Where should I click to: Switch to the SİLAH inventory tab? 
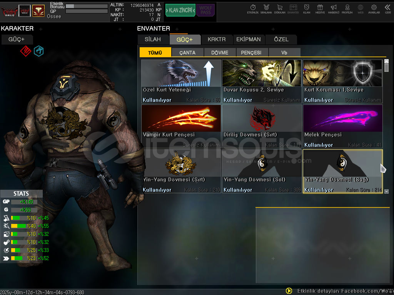(153, 40)
